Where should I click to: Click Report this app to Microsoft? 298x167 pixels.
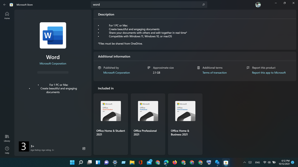[269, 73]
